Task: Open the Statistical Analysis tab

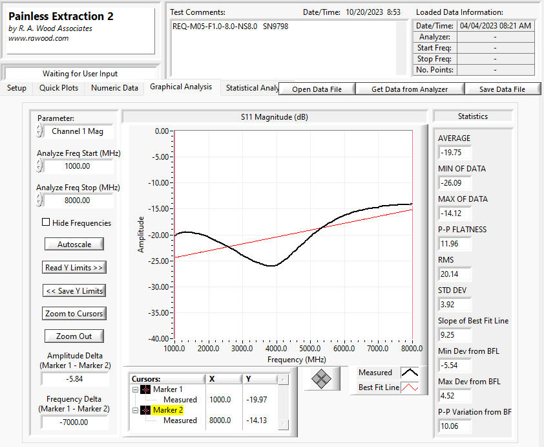Action: [252, 88]
